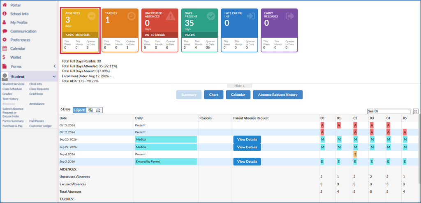Click the orange T tardy marker
421x203 pixels.
click(x=355, y=155)
